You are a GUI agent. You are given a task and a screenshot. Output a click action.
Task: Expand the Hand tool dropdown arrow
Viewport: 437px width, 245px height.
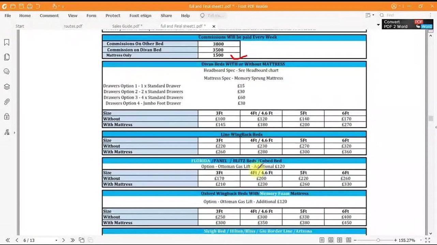click(x=59, y=6)
